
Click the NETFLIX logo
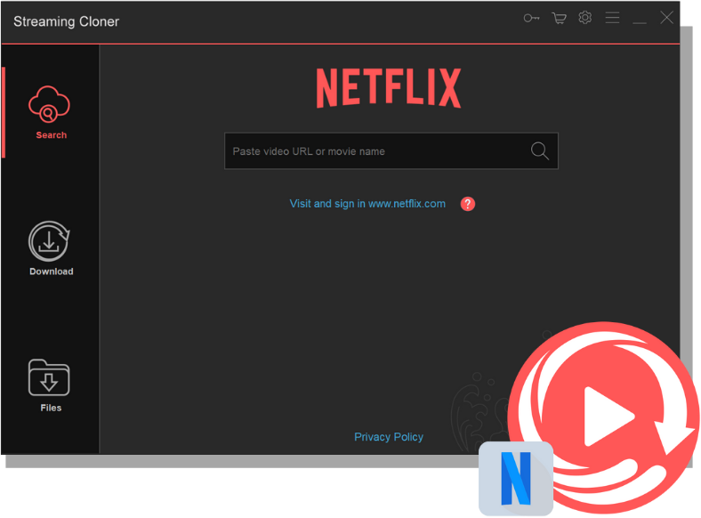389,88
